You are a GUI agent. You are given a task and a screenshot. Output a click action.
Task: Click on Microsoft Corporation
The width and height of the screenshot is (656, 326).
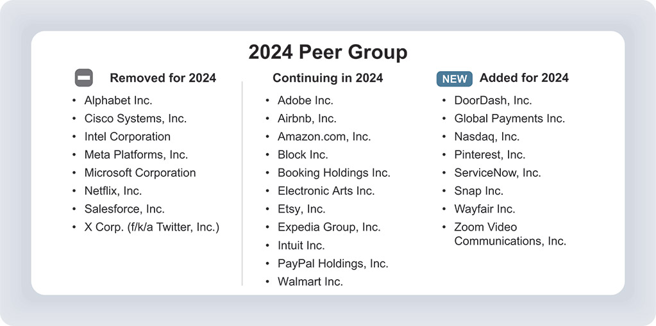pos(140,173)
